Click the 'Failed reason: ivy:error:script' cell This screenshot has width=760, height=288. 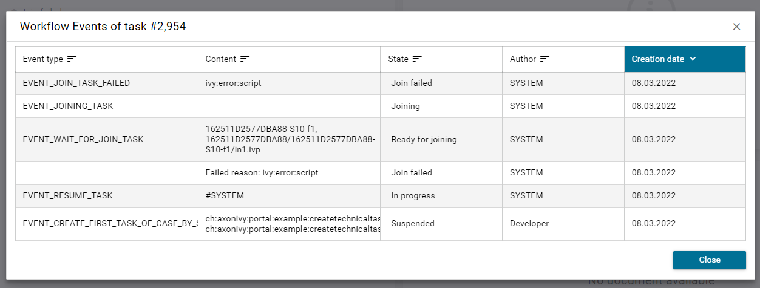(262, 172)
